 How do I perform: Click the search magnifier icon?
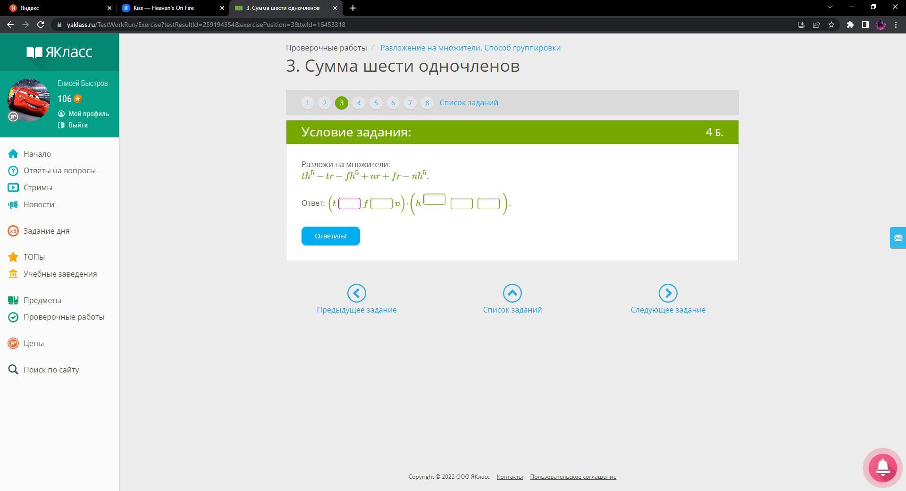pos(13,370)
